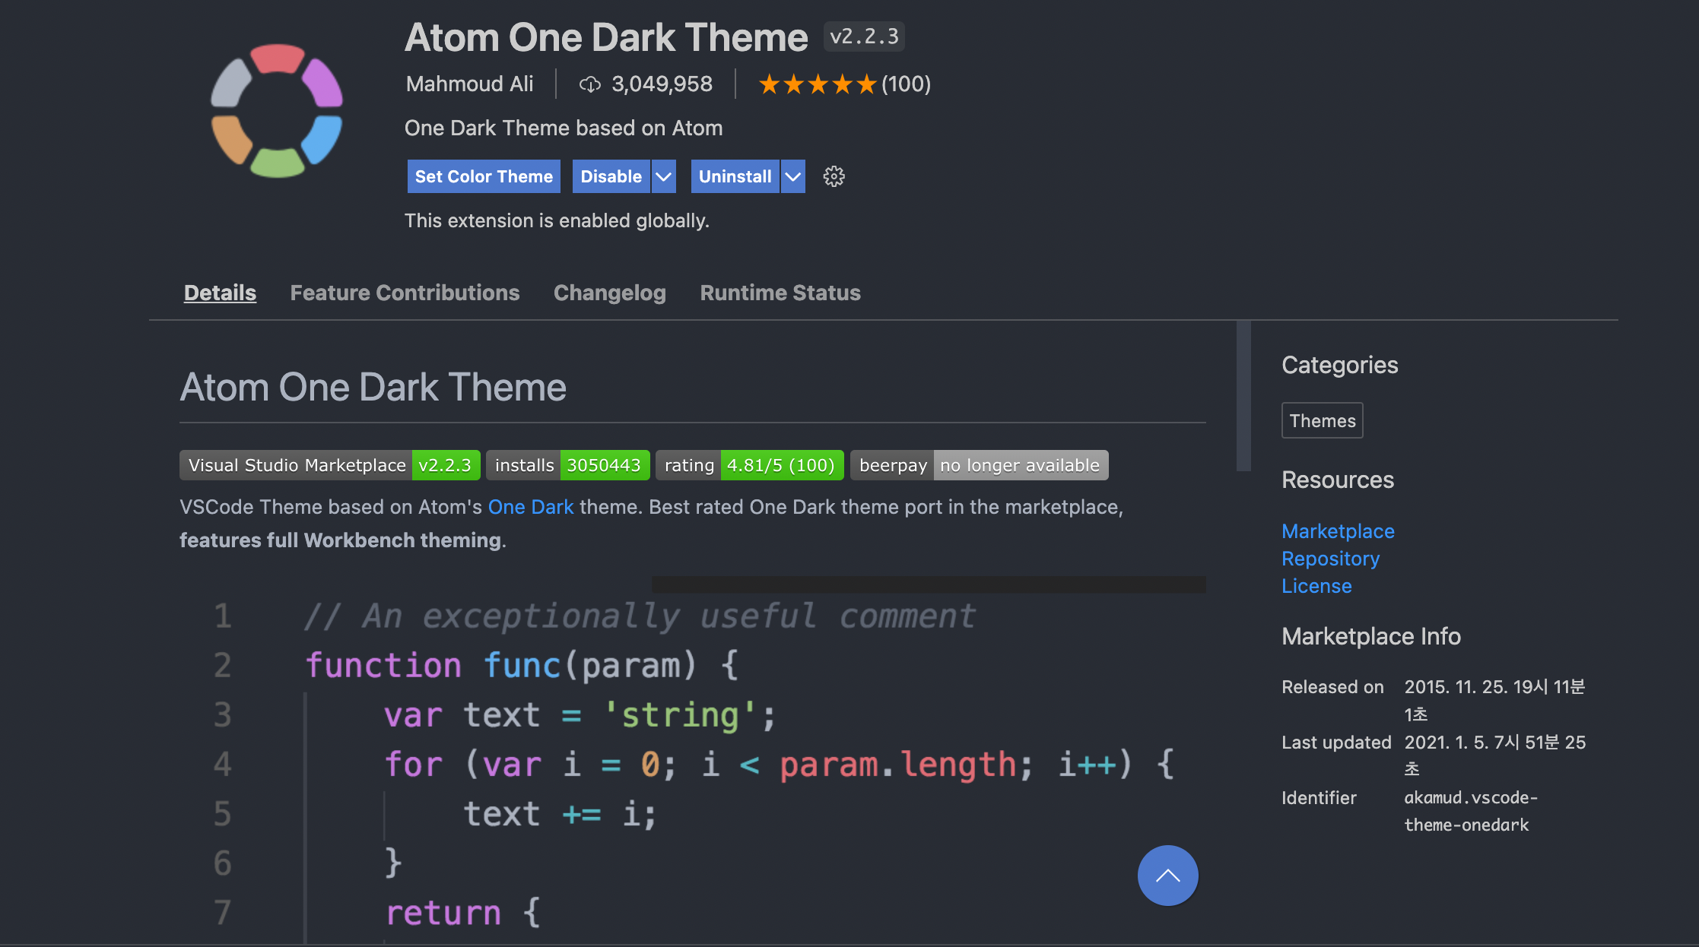This screenshot has height=947, width=1699.
Task: Click the five-star rating
Action: click(818, 84)
